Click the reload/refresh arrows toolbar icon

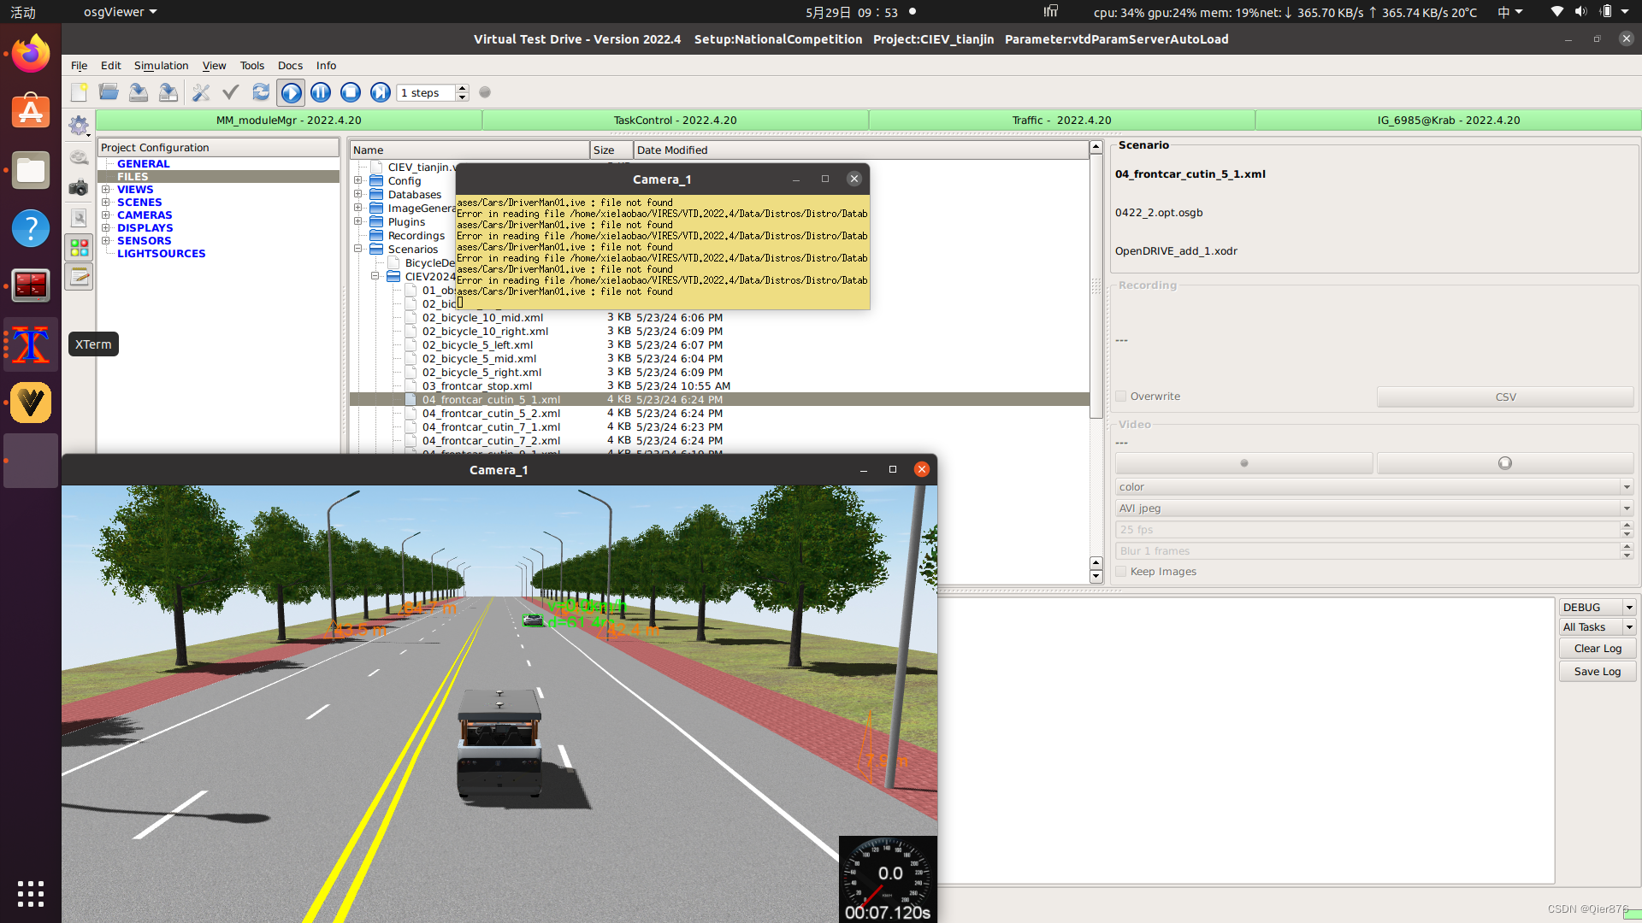tap(261, 92)
